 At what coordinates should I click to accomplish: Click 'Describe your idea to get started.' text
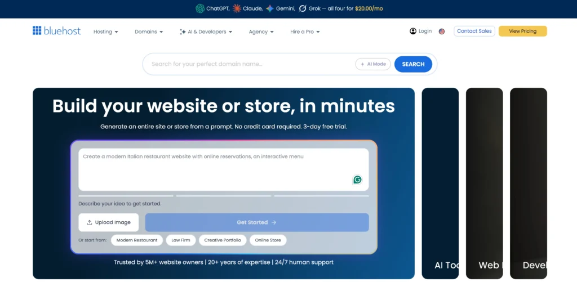tap(119, 203)
